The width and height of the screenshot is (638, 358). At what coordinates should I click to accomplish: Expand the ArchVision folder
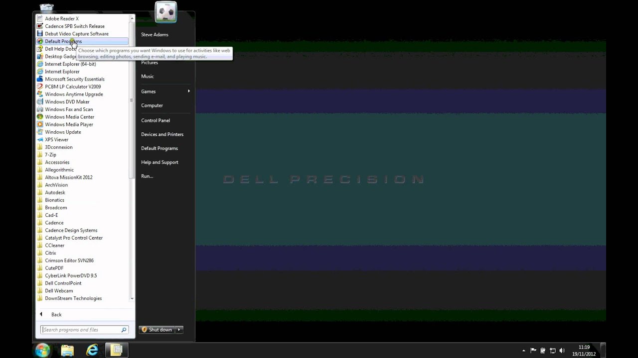coord(56,185)
